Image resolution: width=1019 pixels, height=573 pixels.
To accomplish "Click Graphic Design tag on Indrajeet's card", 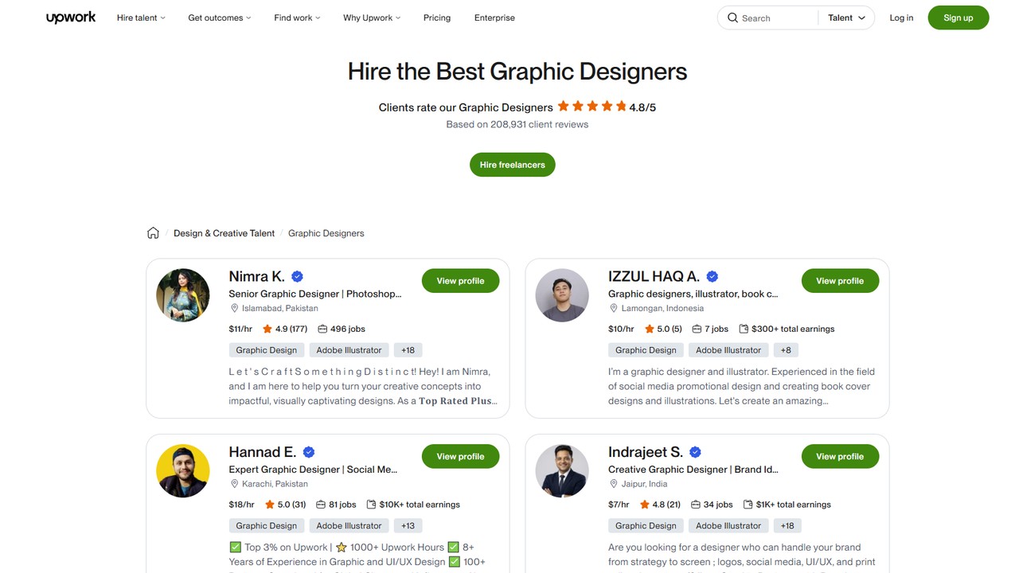I will [646, 526].
